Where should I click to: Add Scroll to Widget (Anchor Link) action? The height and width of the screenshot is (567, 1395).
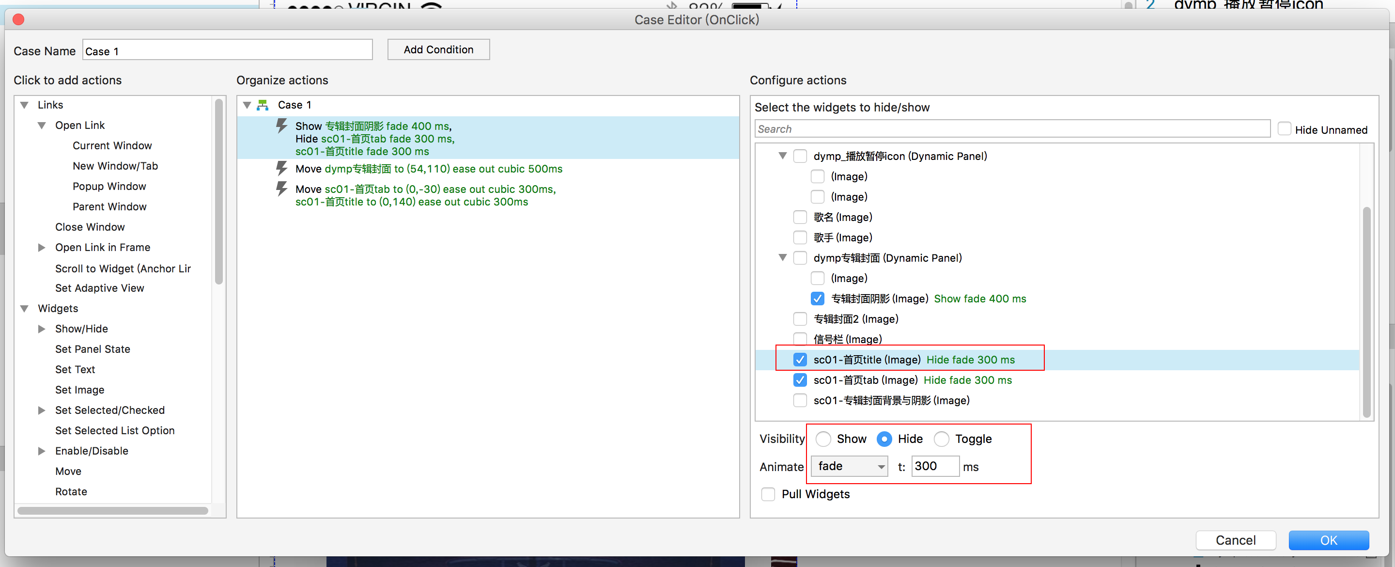123,269
